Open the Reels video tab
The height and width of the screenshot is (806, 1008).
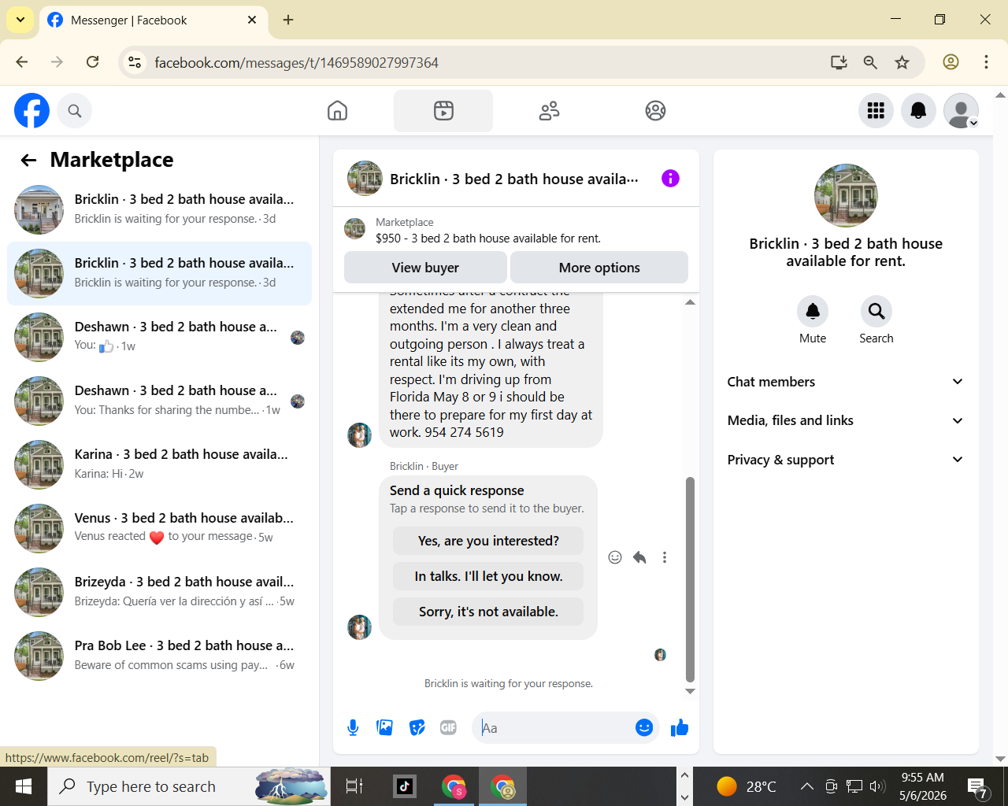coord(443,111)
